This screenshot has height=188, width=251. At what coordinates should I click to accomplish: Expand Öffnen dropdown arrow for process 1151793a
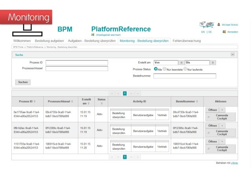(x=222, y=142)
